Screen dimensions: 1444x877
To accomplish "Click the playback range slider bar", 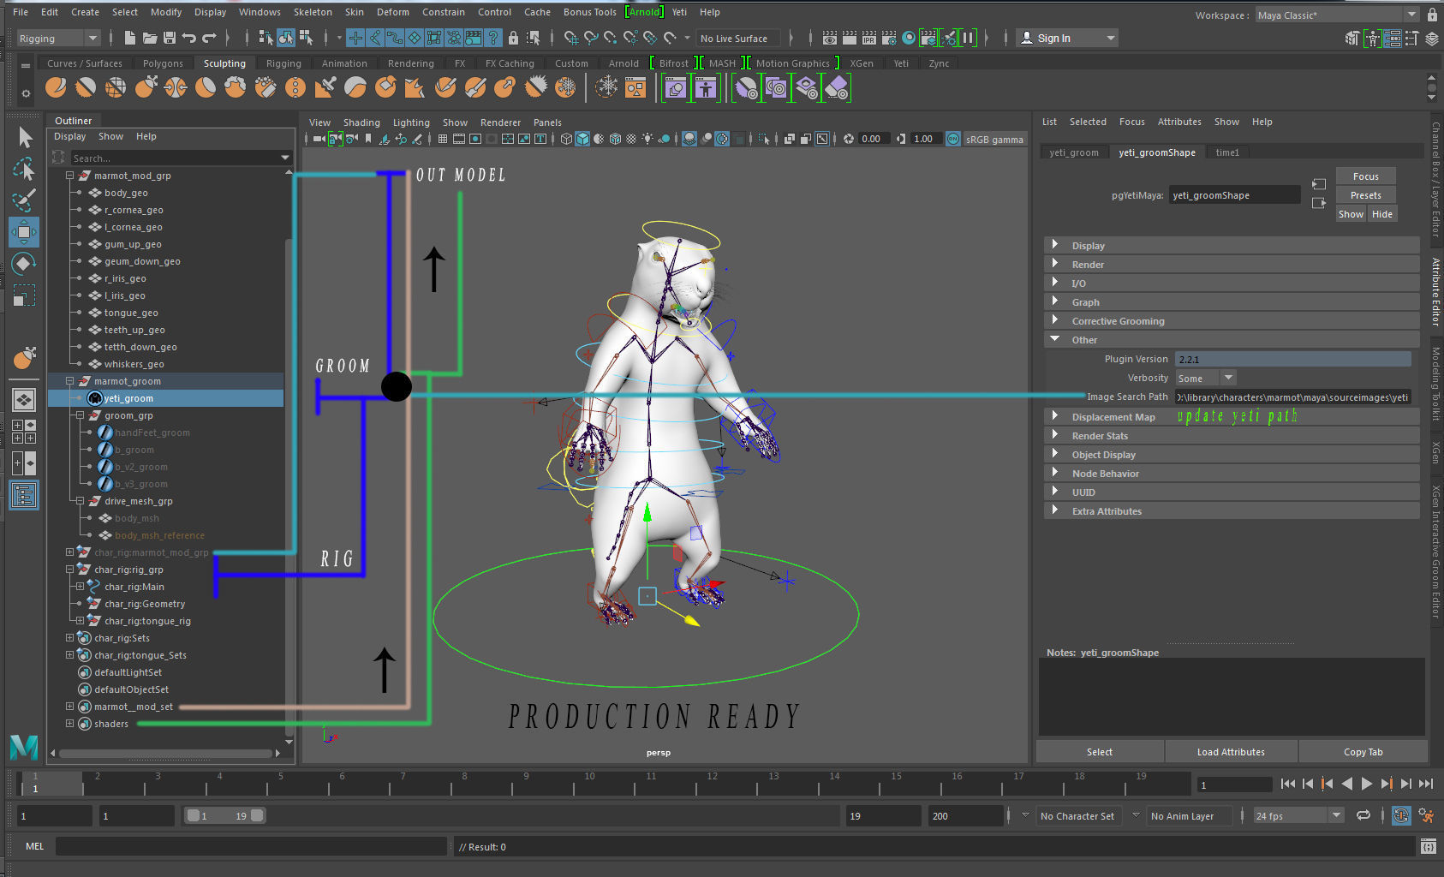I will [x=225, y=815].
